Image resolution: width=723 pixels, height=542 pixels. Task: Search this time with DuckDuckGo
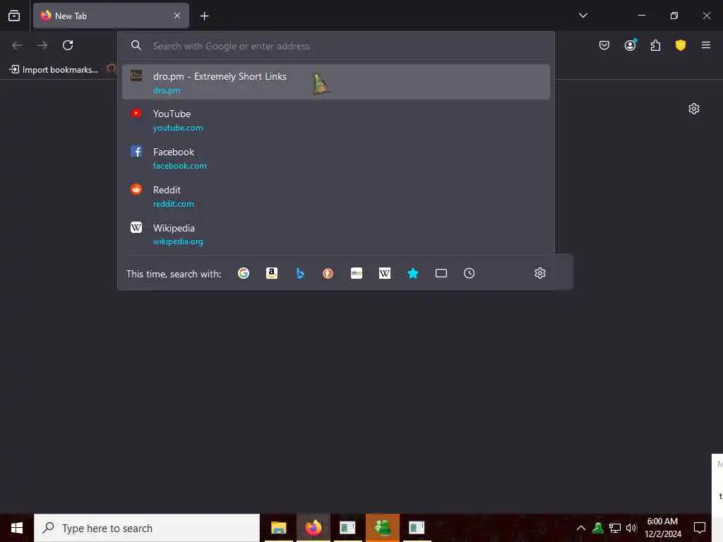(x=328, y=273)
